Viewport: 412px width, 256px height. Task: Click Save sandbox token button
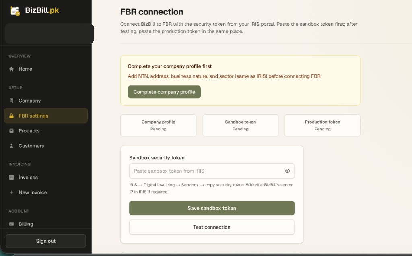coord(212,208)
